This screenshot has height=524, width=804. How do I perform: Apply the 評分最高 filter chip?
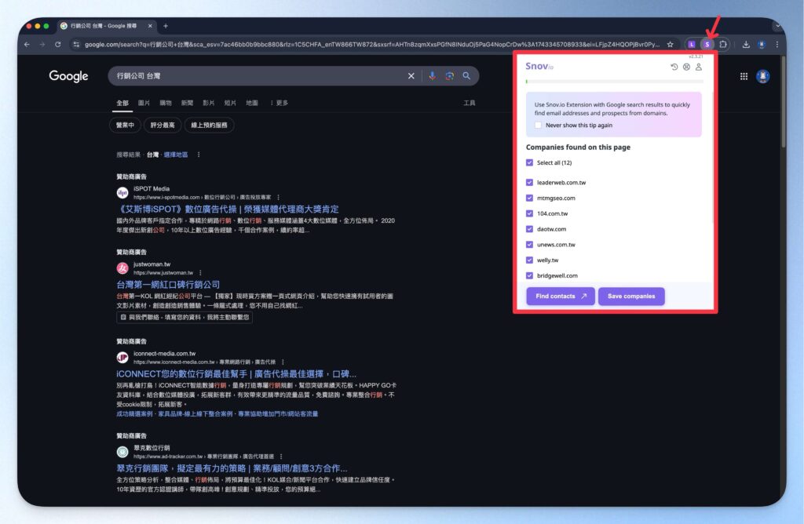click(163, 125)
